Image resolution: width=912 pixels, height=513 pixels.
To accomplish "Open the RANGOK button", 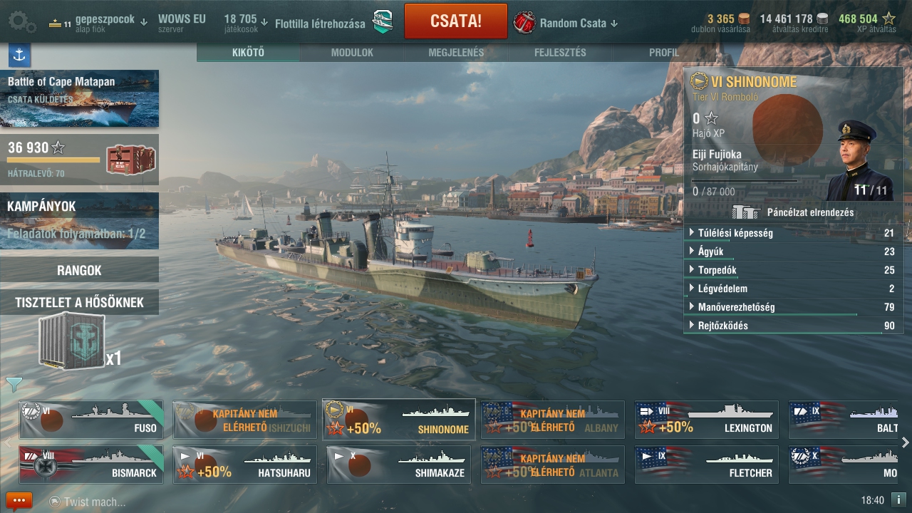I will (x=79, y=270).
